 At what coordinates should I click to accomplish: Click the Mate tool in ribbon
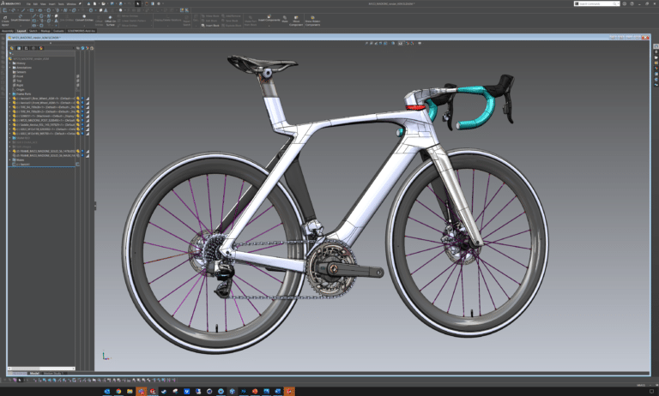[285, 19]
